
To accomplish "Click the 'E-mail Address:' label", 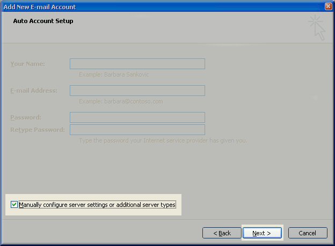I will [33, 91].
